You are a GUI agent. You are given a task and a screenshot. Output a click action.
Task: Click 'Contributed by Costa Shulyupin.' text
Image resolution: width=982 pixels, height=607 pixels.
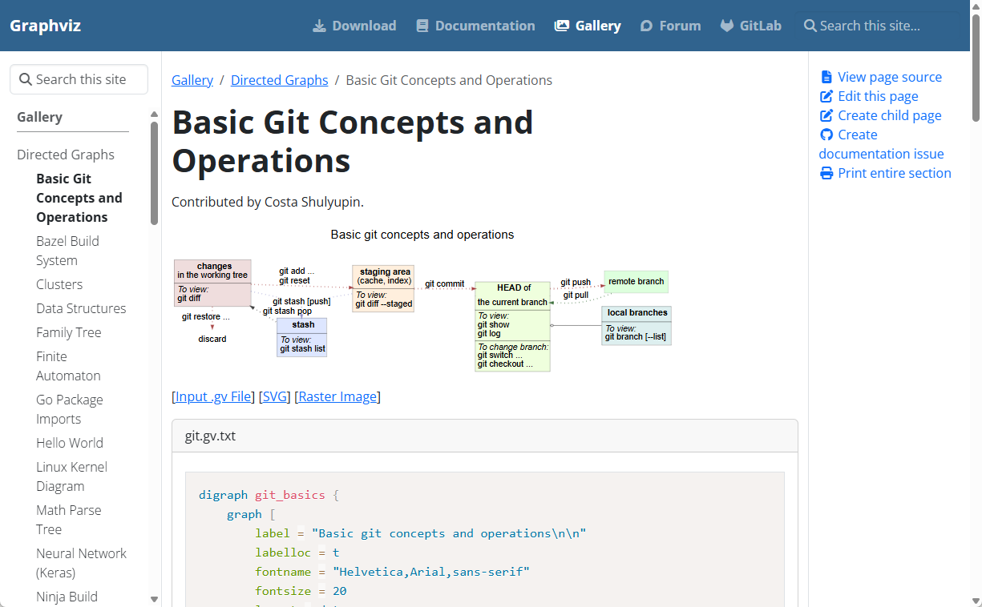[x=268, y=202]
